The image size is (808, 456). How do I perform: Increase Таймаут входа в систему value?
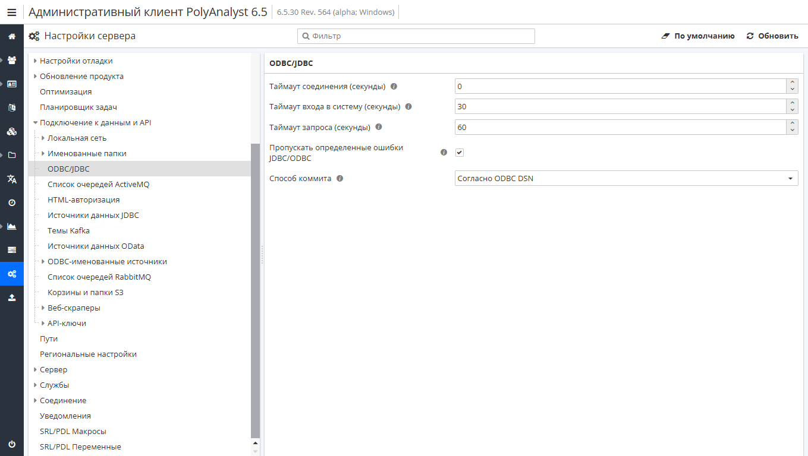(x=792, y=103)
